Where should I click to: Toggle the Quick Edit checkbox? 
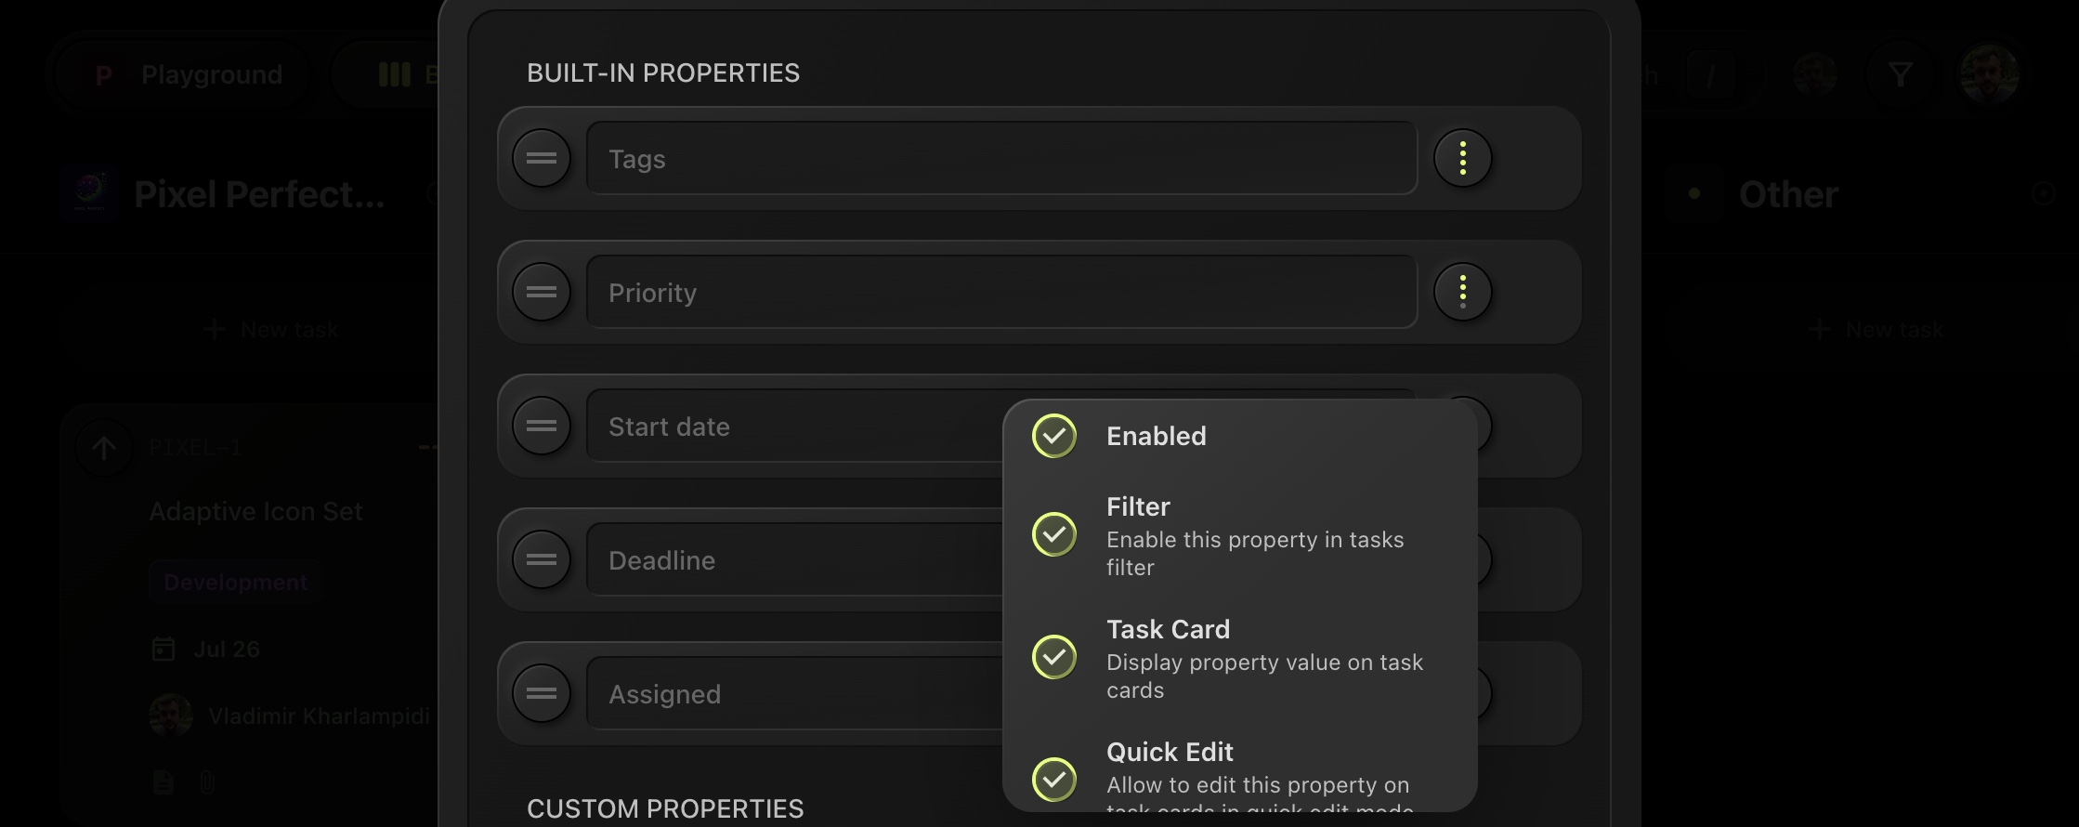click(1054, 780)
